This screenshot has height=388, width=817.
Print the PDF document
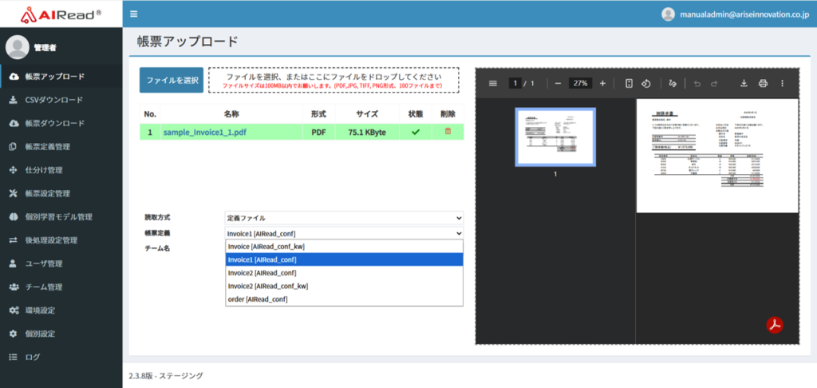pyautogui.click(x=763, y=83)
